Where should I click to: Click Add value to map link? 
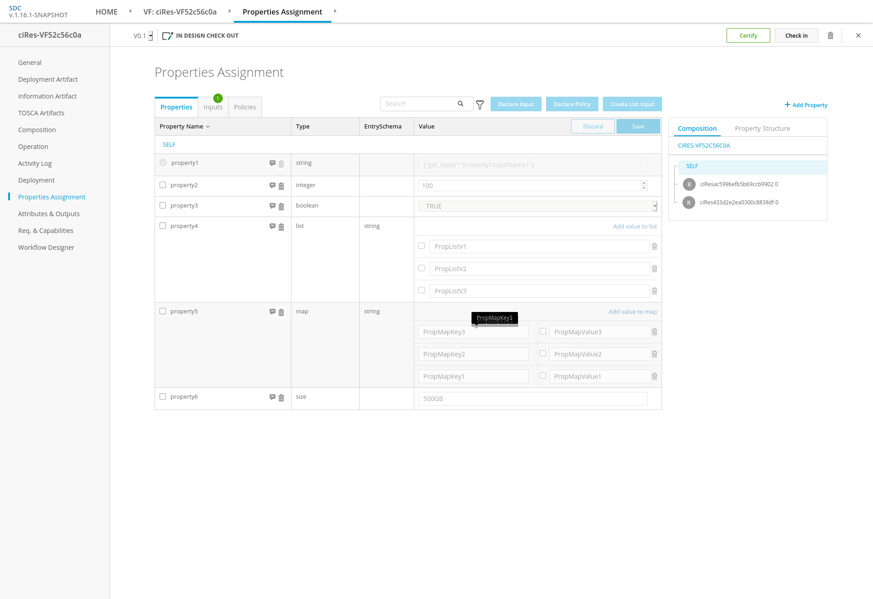(x=632, y=312)
